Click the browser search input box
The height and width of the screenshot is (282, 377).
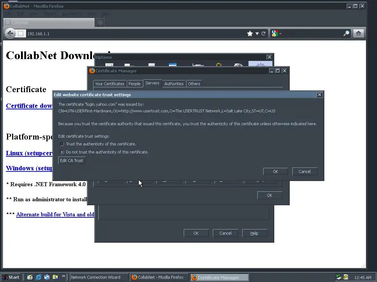(x=313, y=33)
